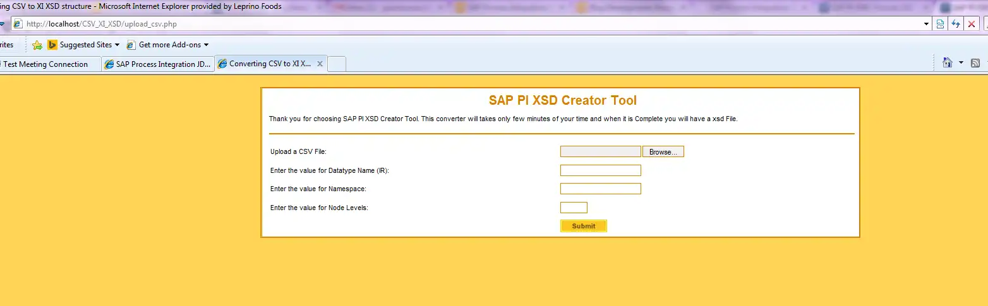Focus the Namespace input field

[x=600, y=189]
